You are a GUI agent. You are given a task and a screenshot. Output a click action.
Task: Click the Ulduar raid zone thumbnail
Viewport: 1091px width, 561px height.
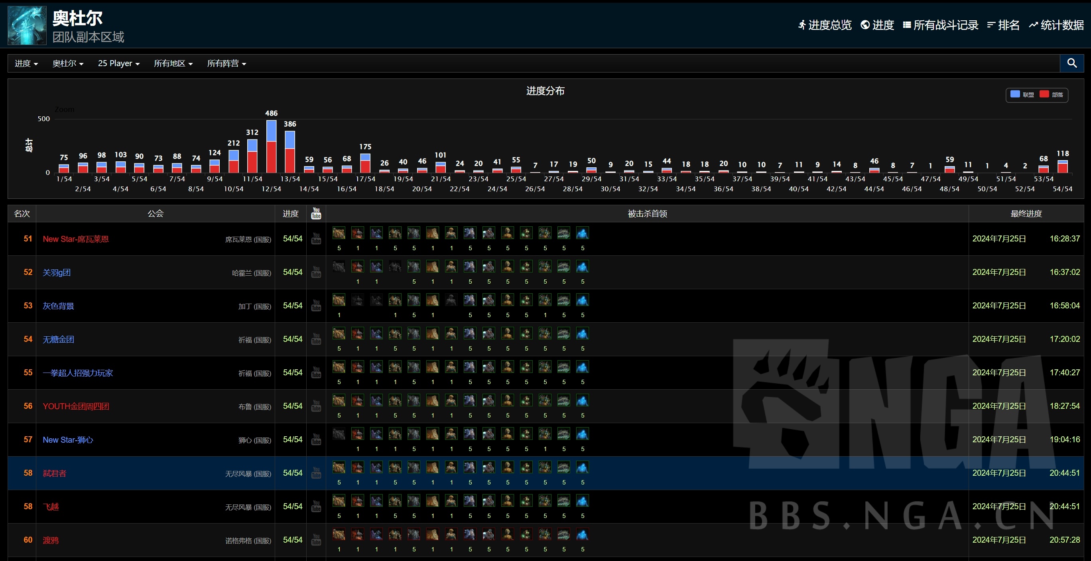click(27, 25)
